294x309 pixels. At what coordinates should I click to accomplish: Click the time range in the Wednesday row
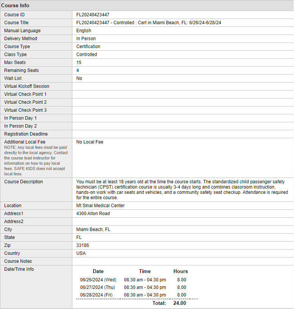pyautogui.click(x=145, y=280)
